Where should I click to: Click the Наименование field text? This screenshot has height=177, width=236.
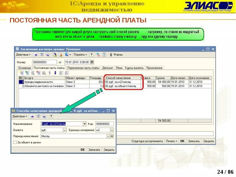pos(62,124)
